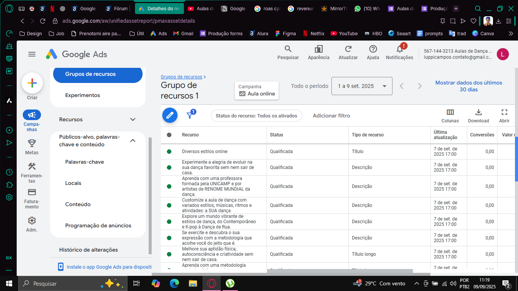Open Aparência settings icon
Image resolution: width=518 pixels, height=291 pixels.
coord(319,49)
